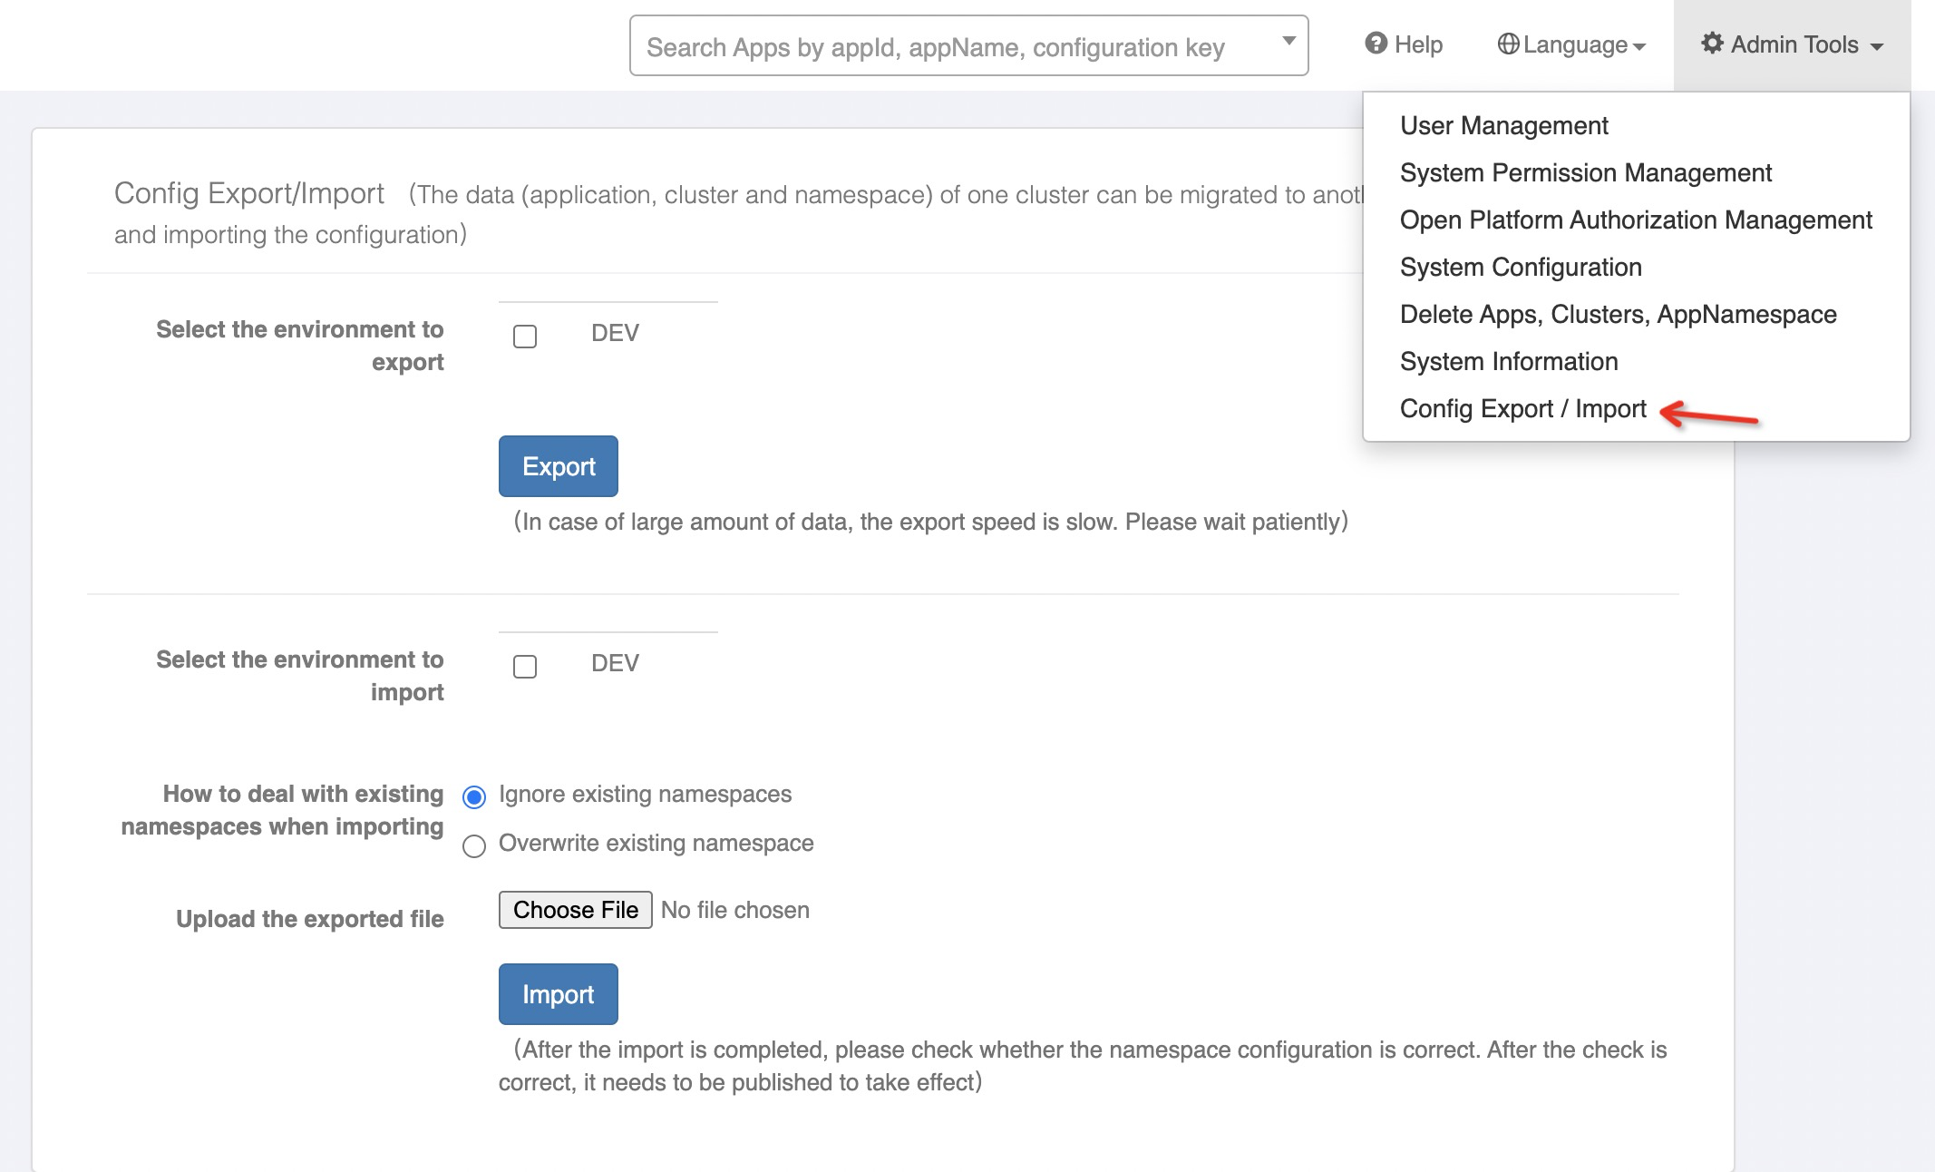Open System Configuration from the menu
This screenshot has width=1935, height=1172.
point(1520,267)
